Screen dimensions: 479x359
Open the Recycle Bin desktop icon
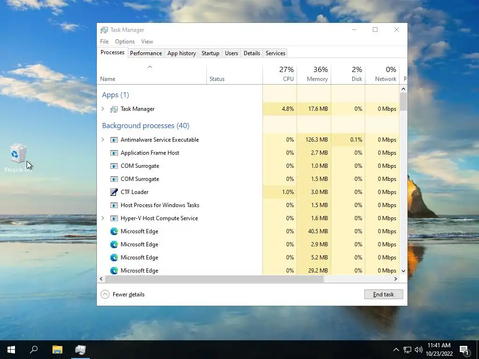point(18,158)
